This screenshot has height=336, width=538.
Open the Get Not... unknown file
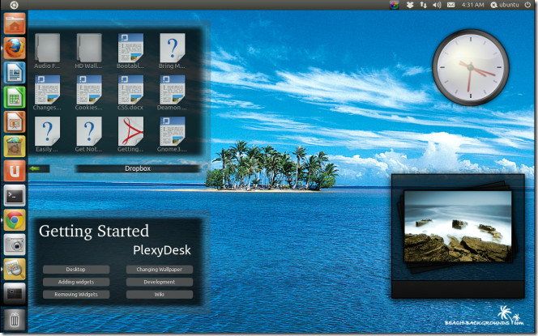pyautogui.click(x=88, y=134)
